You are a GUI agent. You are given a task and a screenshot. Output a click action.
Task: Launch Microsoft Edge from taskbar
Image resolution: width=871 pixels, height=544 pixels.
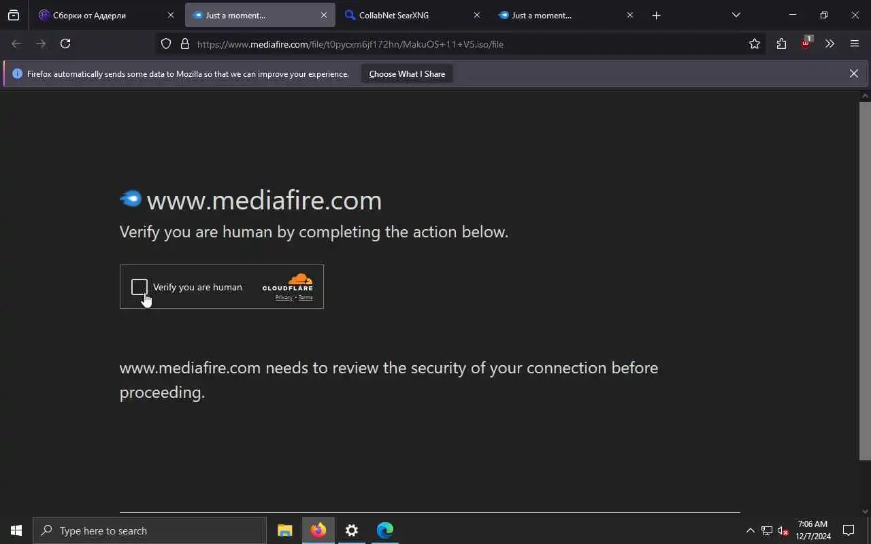tap(385, 530)
